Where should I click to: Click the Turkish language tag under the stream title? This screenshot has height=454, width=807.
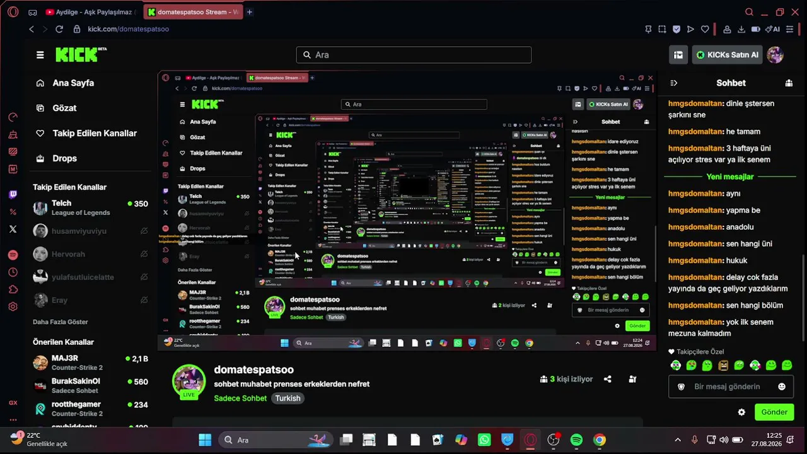pos(287,398)
